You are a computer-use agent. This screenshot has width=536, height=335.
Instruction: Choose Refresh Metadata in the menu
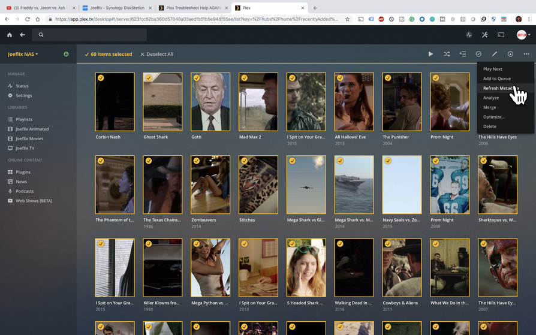click(x=505, y=88)
